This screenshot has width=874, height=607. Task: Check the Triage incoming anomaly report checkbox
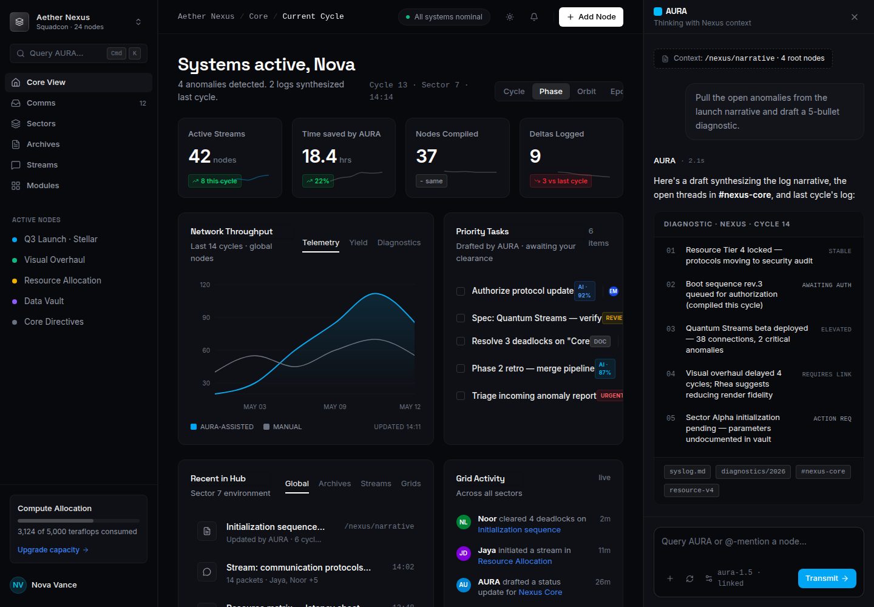pos(461,396)
